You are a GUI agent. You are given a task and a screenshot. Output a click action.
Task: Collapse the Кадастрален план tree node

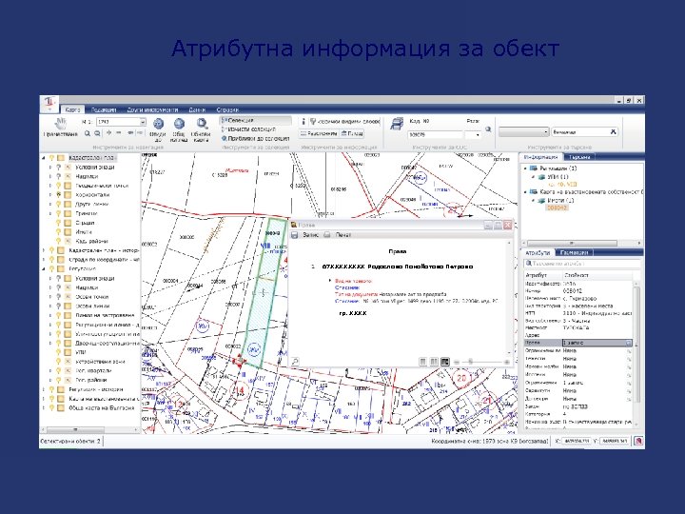(44, 158)
